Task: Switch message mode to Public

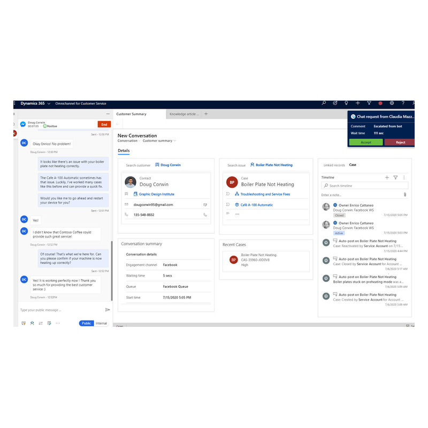Action: click(x=86, y=323)
